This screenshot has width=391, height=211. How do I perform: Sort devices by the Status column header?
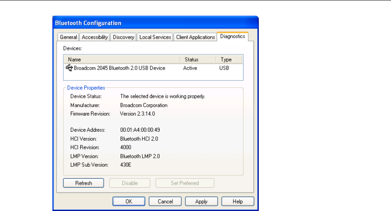(x=198, y=60)
